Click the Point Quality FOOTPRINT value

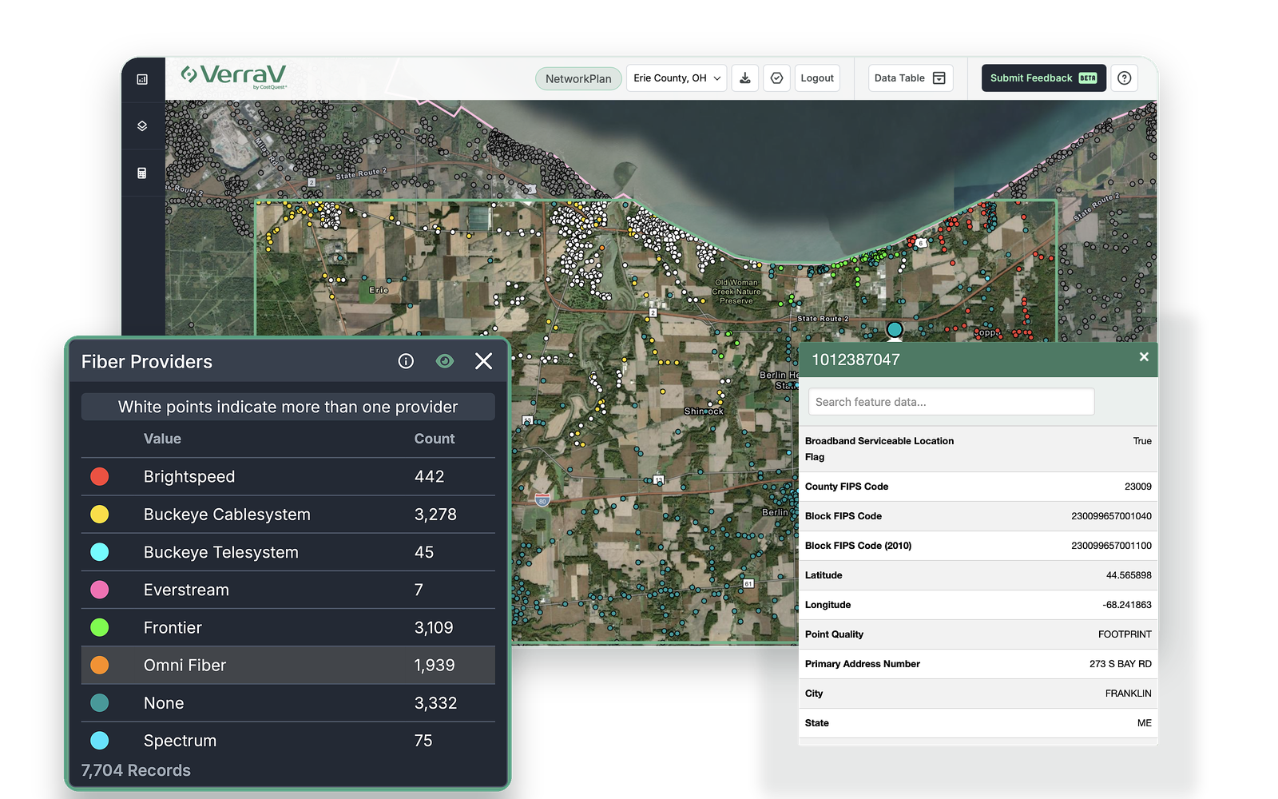point(1125,634)
